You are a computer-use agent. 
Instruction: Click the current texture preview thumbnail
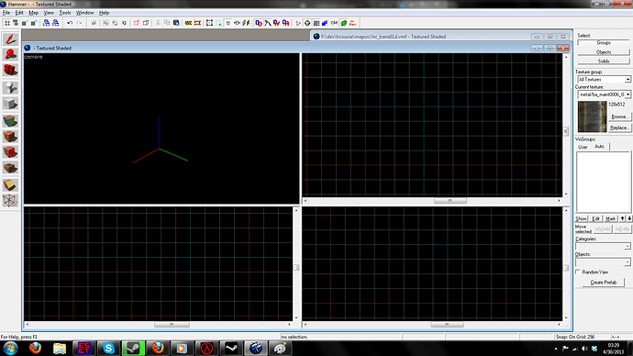(593, 117)
